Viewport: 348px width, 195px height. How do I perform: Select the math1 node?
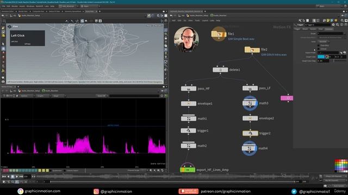[x=189, y=119]
